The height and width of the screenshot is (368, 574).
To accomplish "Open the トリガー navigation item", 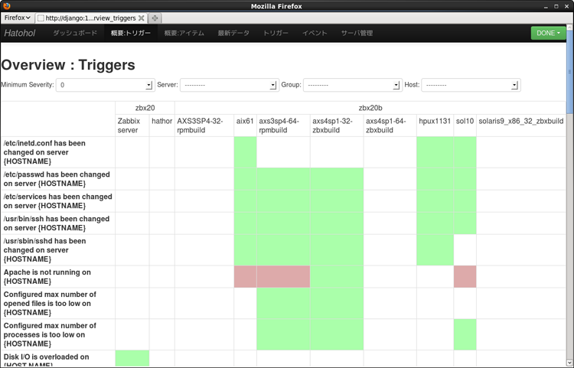I will coord(276,34).
